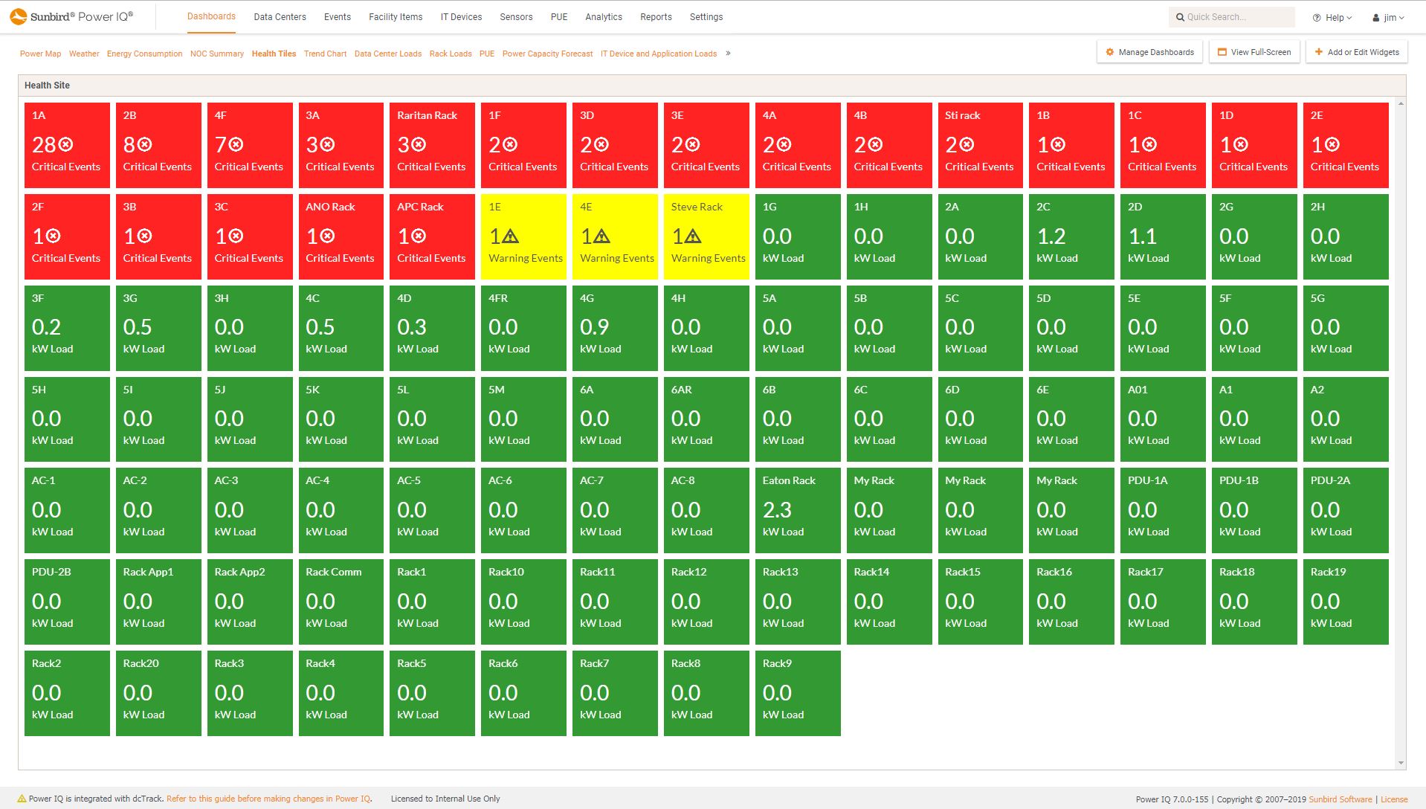The height and width of the screenshot is (809, 1426).
Task: Click the user profile icon beside jim
Action: coord(1375,17)
